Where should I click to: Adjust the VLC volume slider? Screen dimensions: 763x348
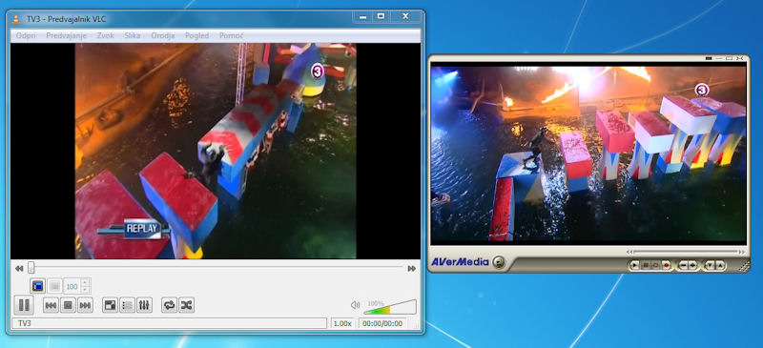pyautogui.click(x=390, y=307)
